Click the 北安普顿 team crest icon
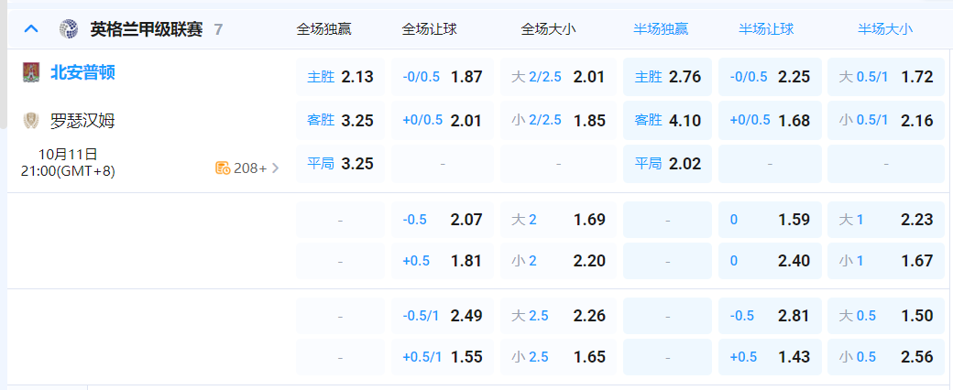This screenshot has width=953, height=390. (31, 72)
